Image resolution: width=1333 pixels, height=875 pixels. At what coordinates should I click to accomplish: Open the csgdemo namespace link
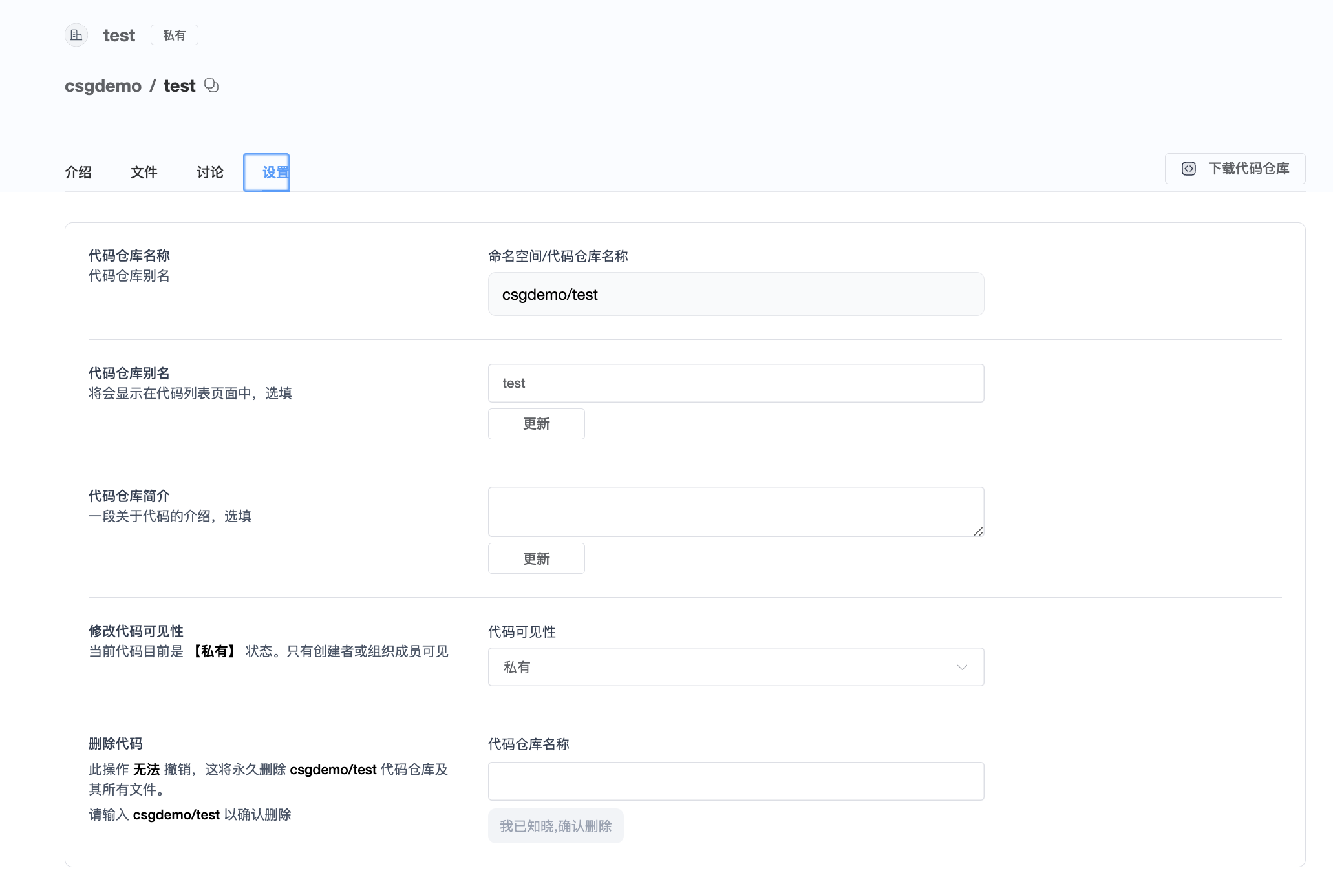click(103, 86)
